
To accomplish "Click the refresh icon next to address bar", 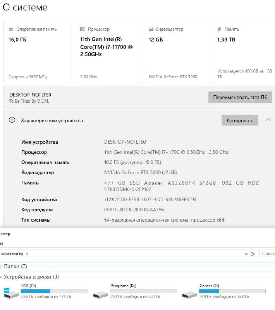I will (252, 254).
